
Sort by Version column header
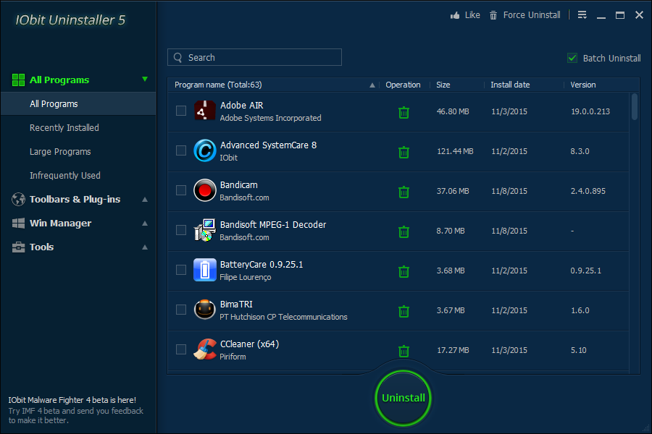tap(582, 85)
